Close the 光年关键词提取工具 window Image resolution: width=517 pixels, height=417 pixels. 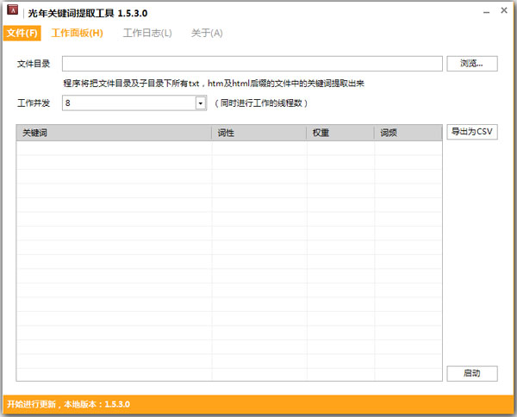point(504,10)
